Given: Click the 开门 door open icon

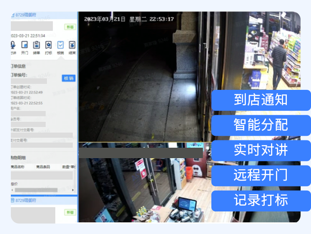Looking at the screenshot, I should pyautogui.click(x=25, y=45).
